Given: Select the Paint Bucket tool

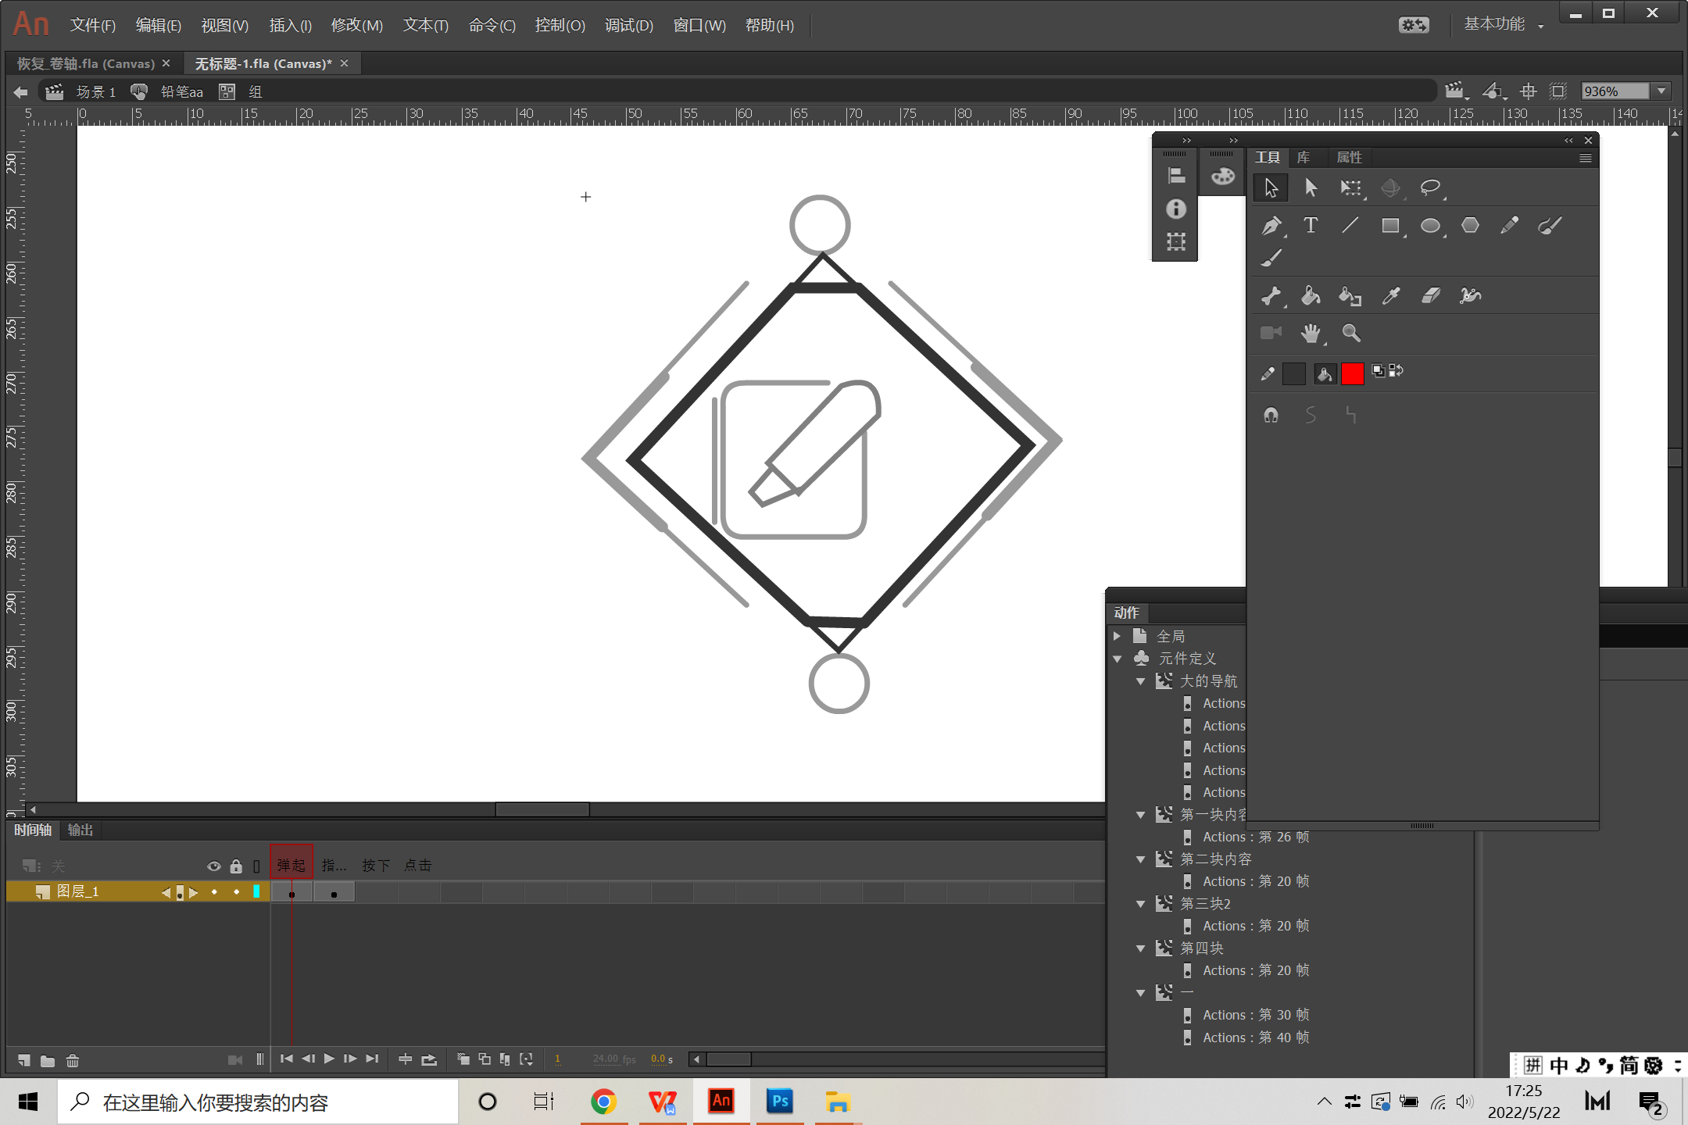Looking at the screenshot, I should coord(1311,295).
